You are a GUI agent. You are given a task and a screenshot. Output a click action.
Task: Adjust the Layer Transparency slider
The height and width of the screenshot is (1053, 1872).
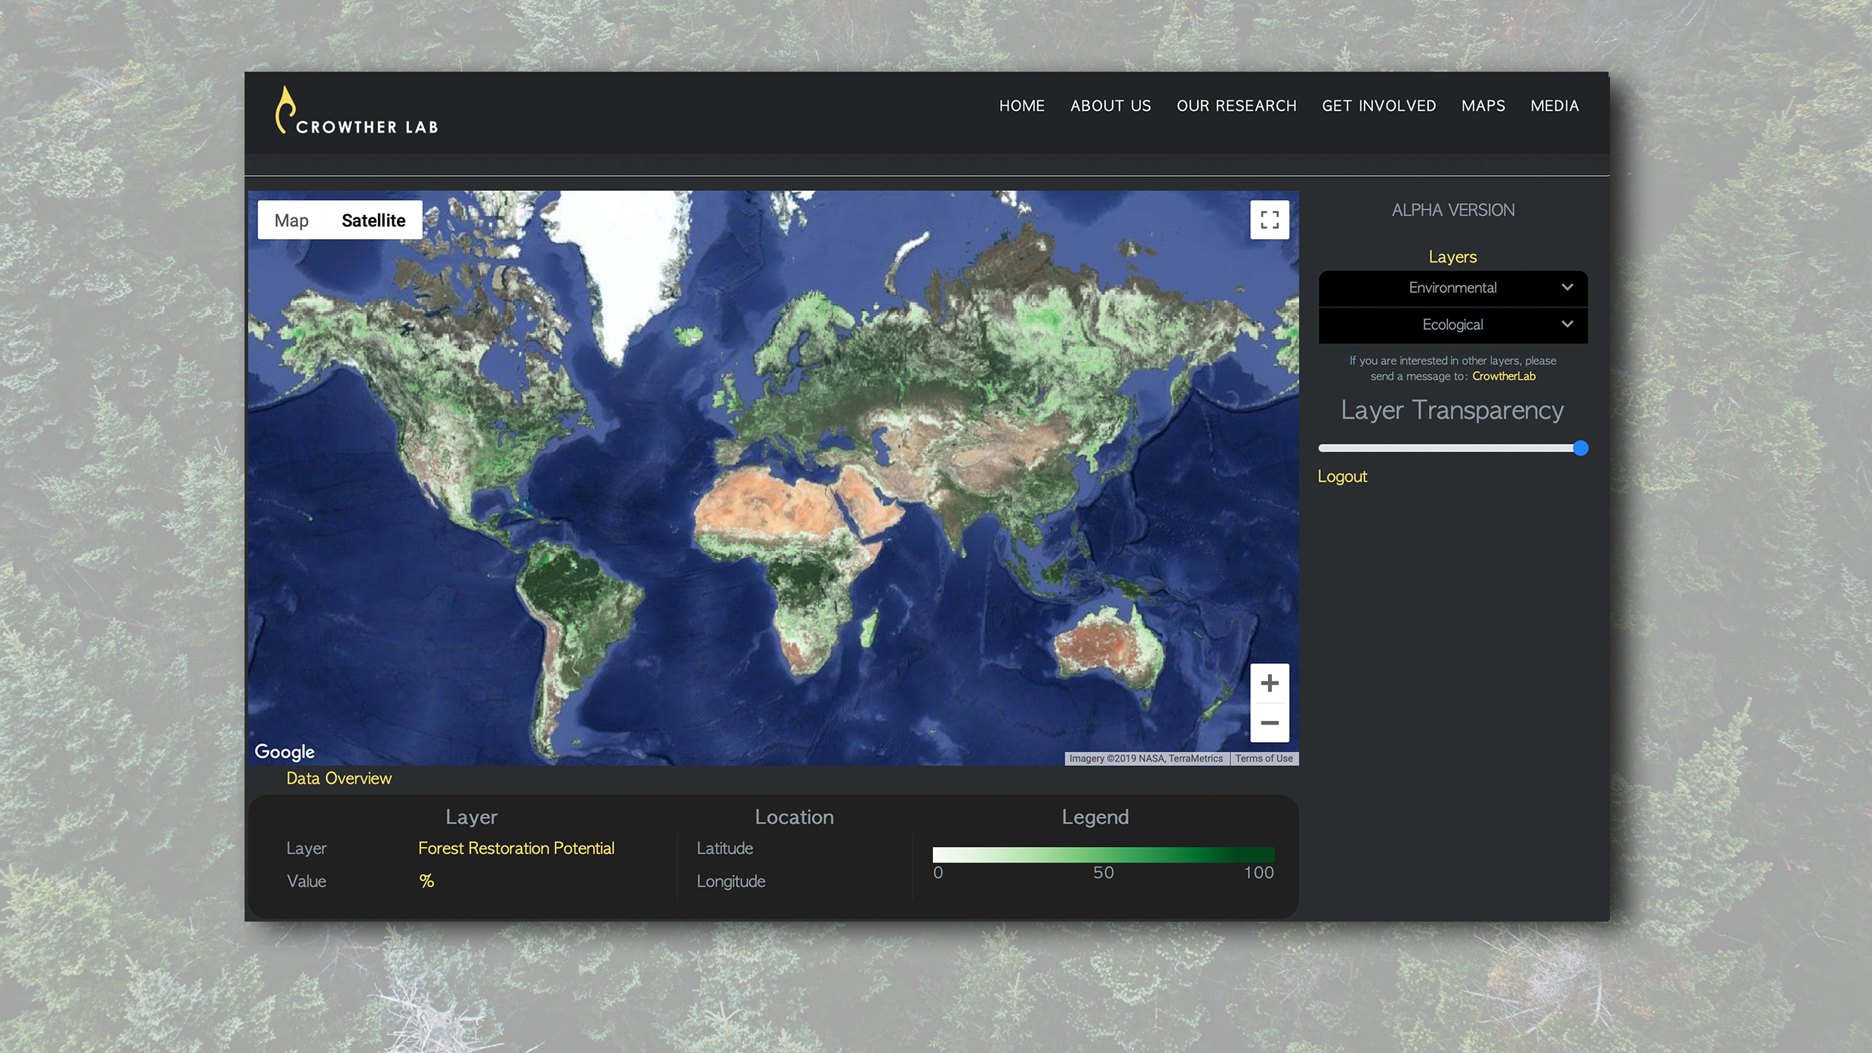(1579, 448)
